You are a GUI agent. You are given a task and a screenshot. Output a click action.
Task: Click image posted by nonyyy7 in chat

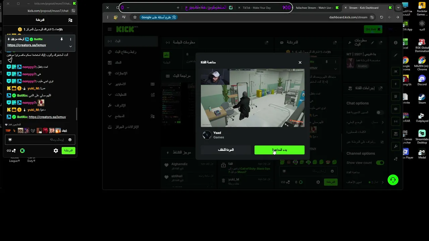(41, 103)
